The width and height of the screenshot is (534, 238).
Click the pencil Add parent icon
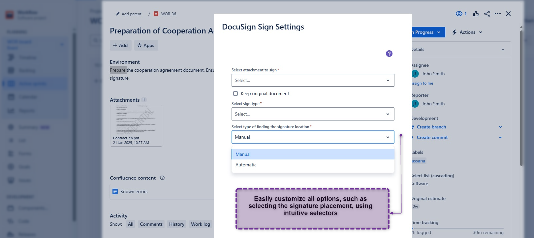118,14
